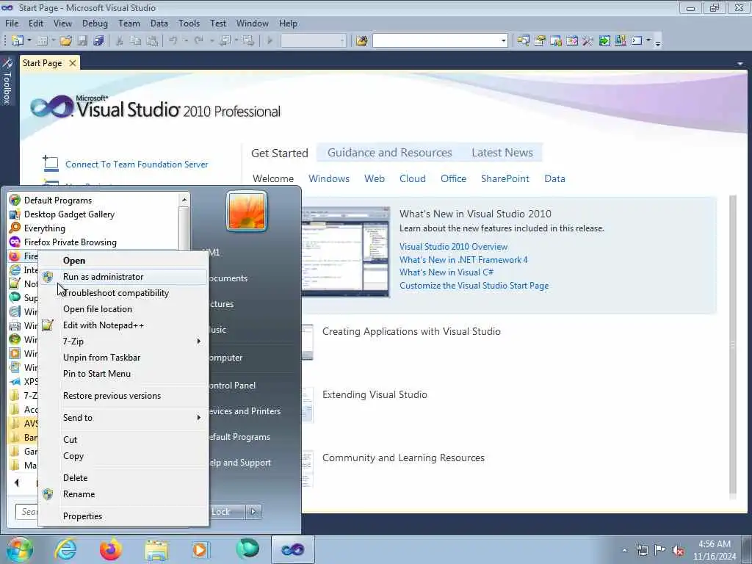This screenshot has height=564, width=752.
Task: Click the Default Programs icon in Start menu
Action: 15,200
